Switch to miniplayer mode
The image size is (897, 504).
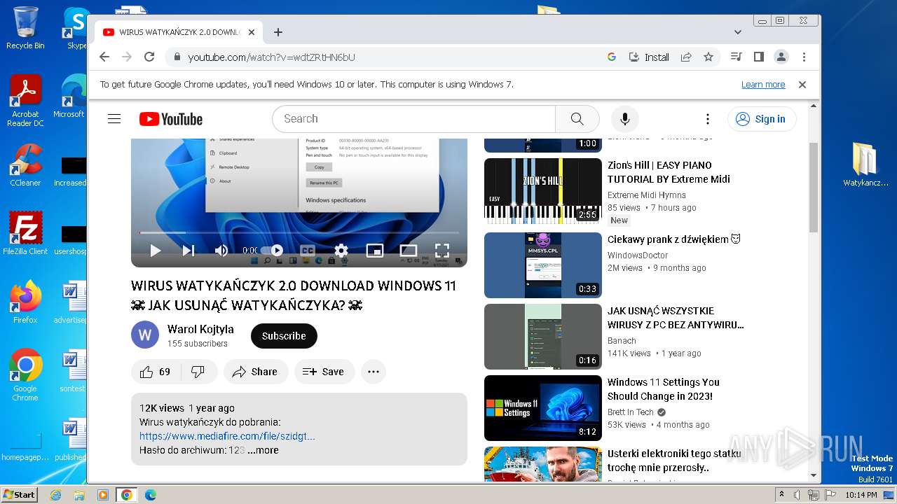pos(375,251)
